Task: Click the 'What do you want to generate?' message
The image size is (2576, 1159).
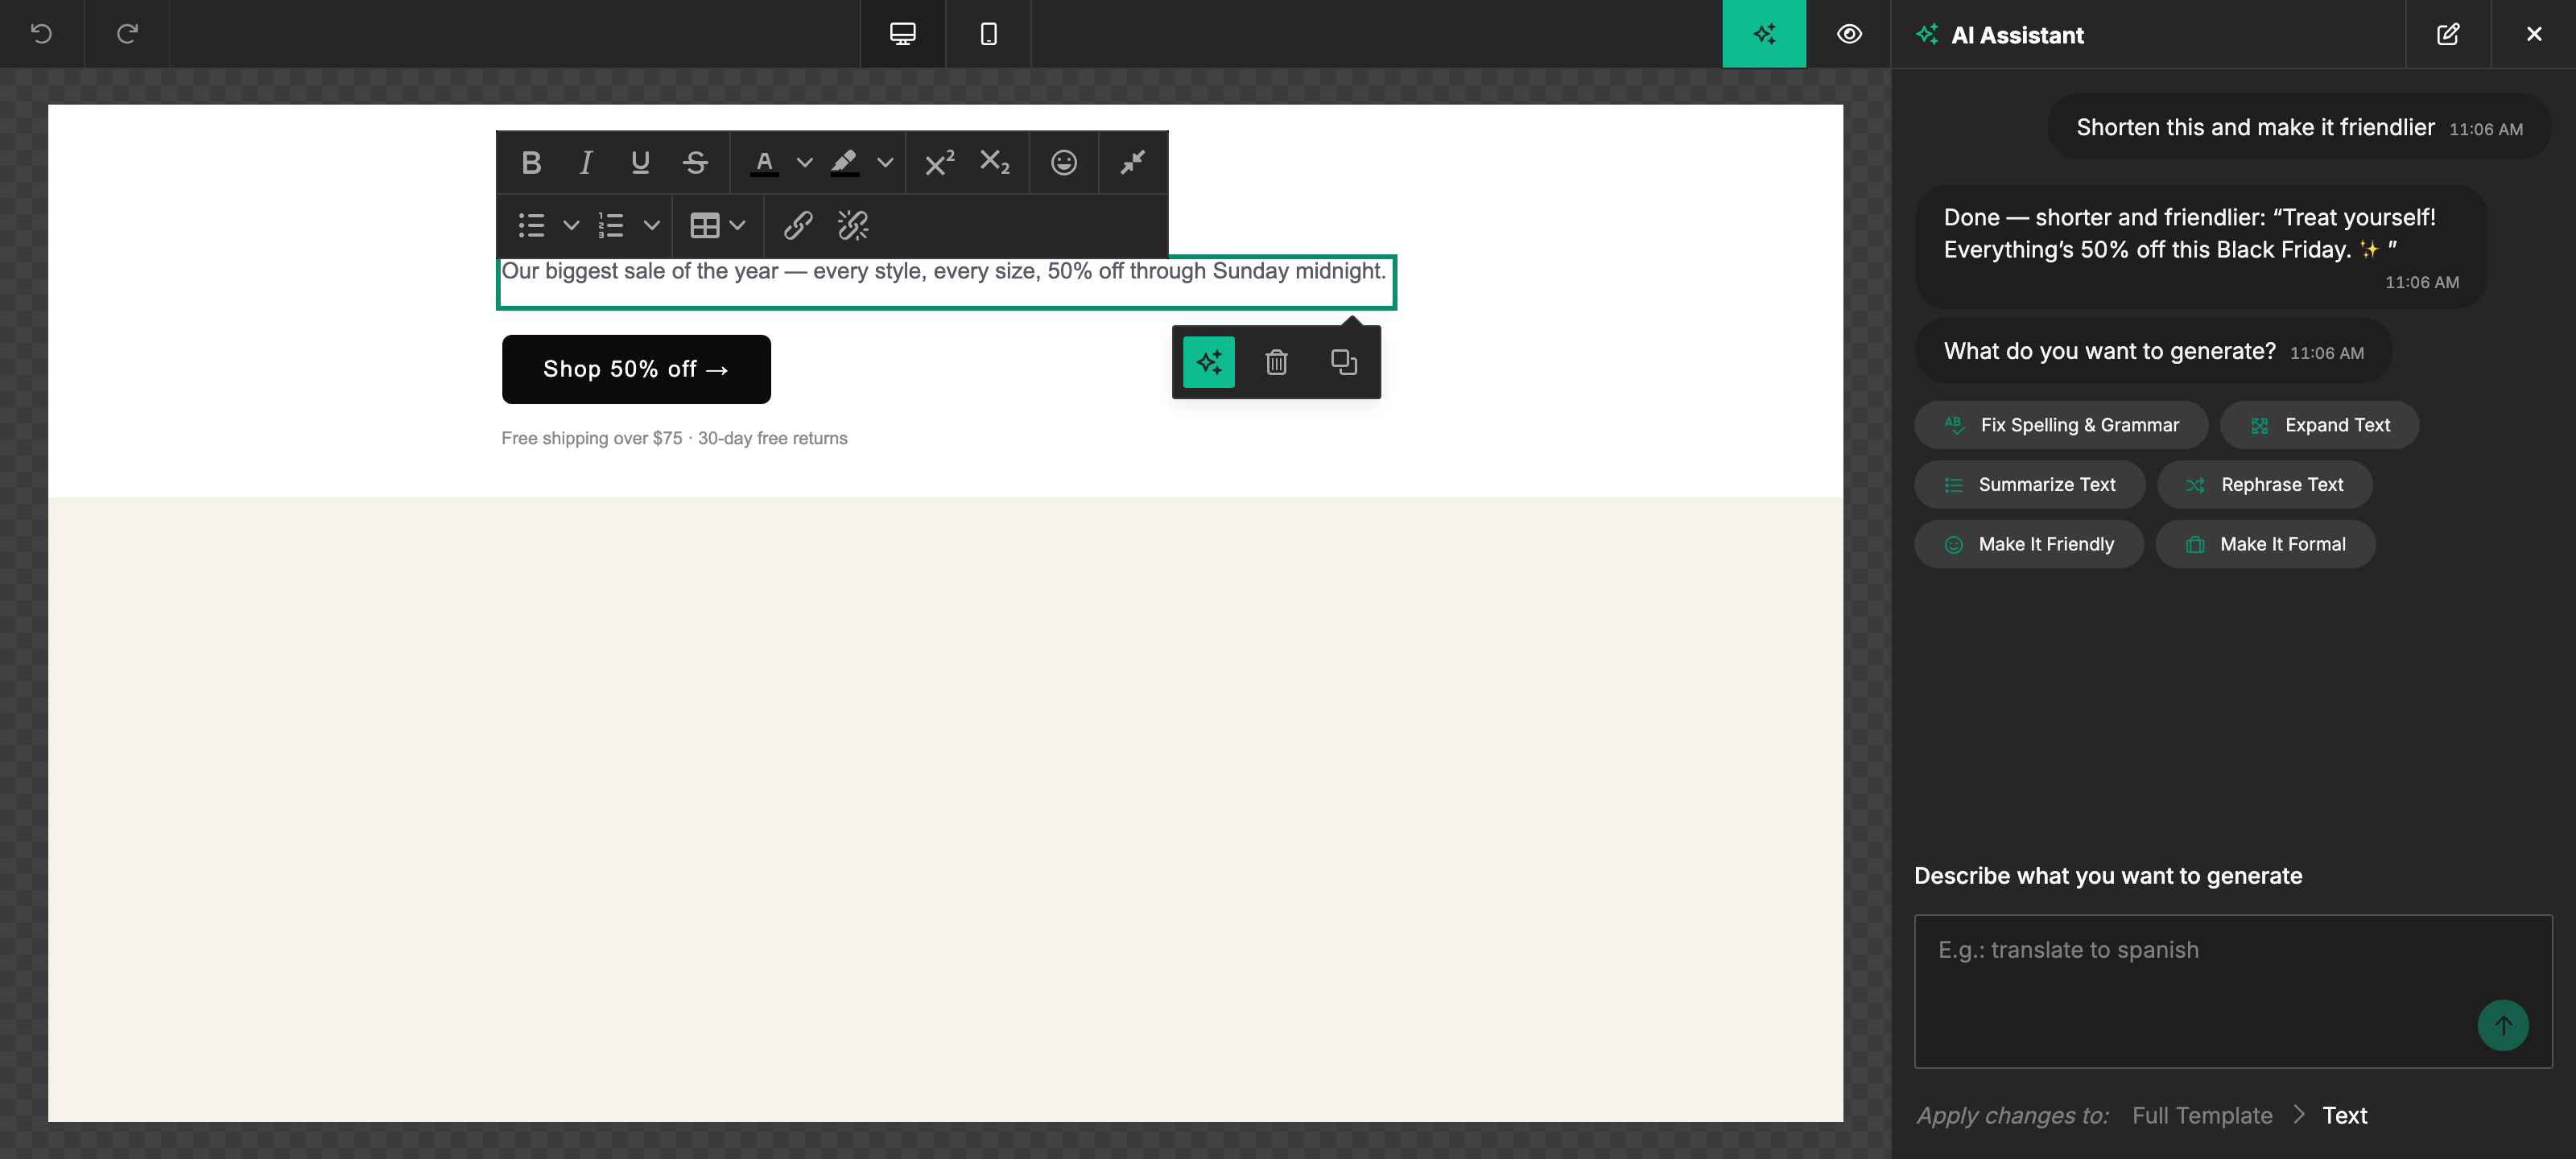Action: [x=2153, y=351]
